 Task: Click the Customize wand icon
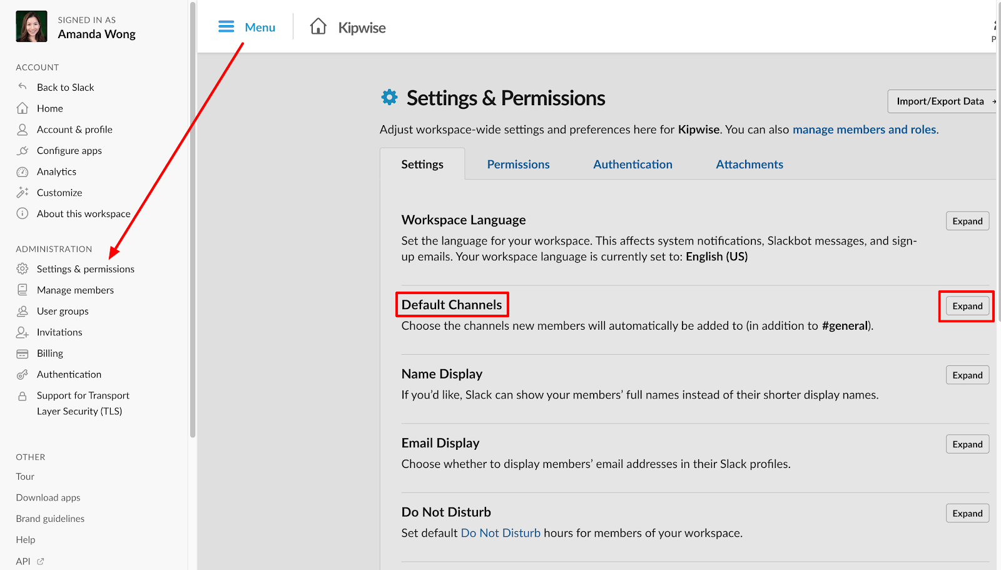point(23,192)
